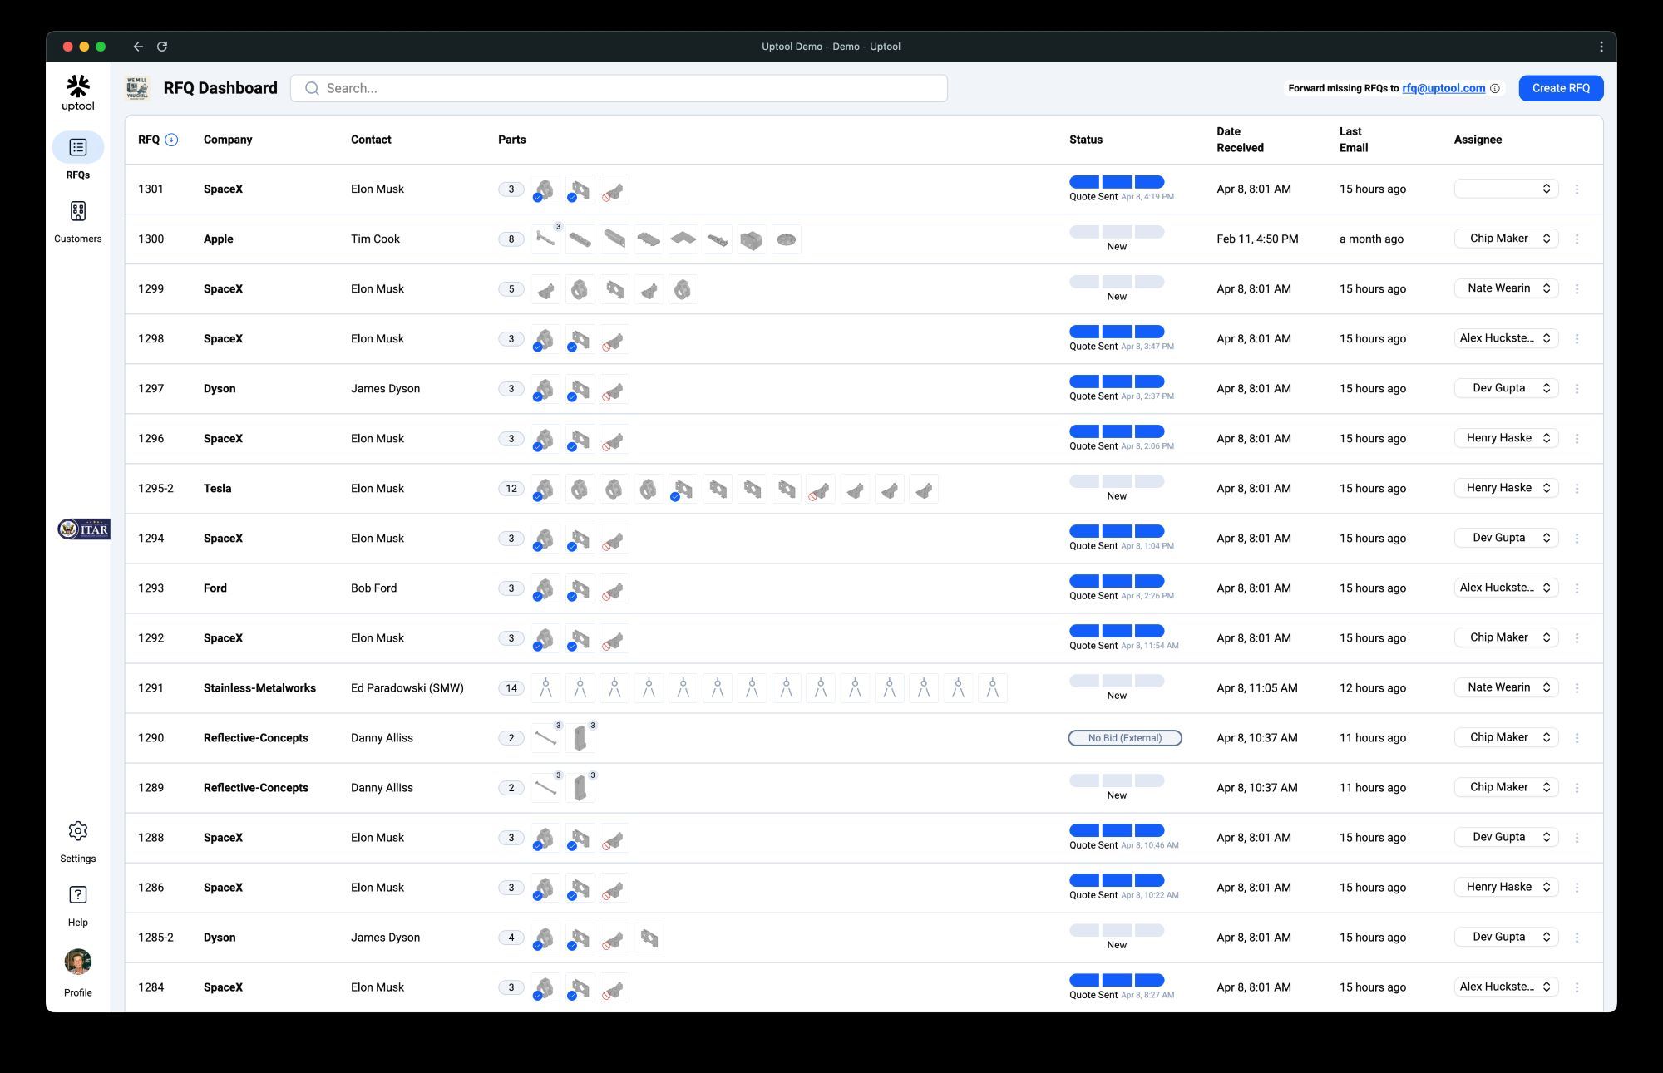Open row actions menu for RFQ 1290
Screen dimensions: 1663x1073
(1577, 738)
